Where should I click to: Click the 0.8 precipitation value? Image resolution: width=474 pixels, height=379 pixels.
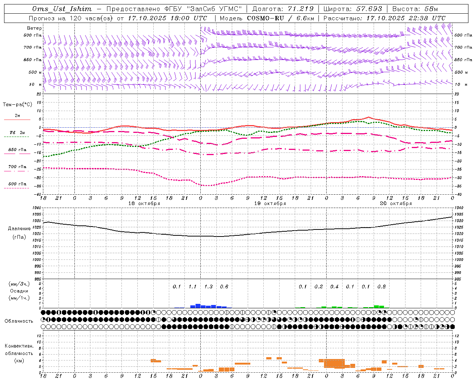click(x=381, y=287)
